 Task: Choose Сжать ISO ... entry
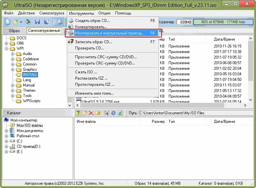pyautogui.click(x=113, y=72)
